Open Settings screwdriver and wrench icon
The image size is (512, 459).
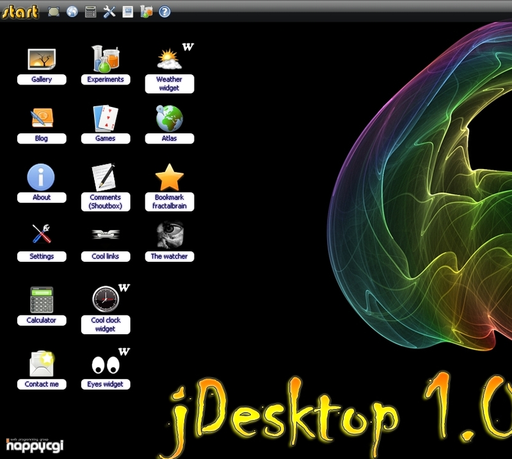42,234
